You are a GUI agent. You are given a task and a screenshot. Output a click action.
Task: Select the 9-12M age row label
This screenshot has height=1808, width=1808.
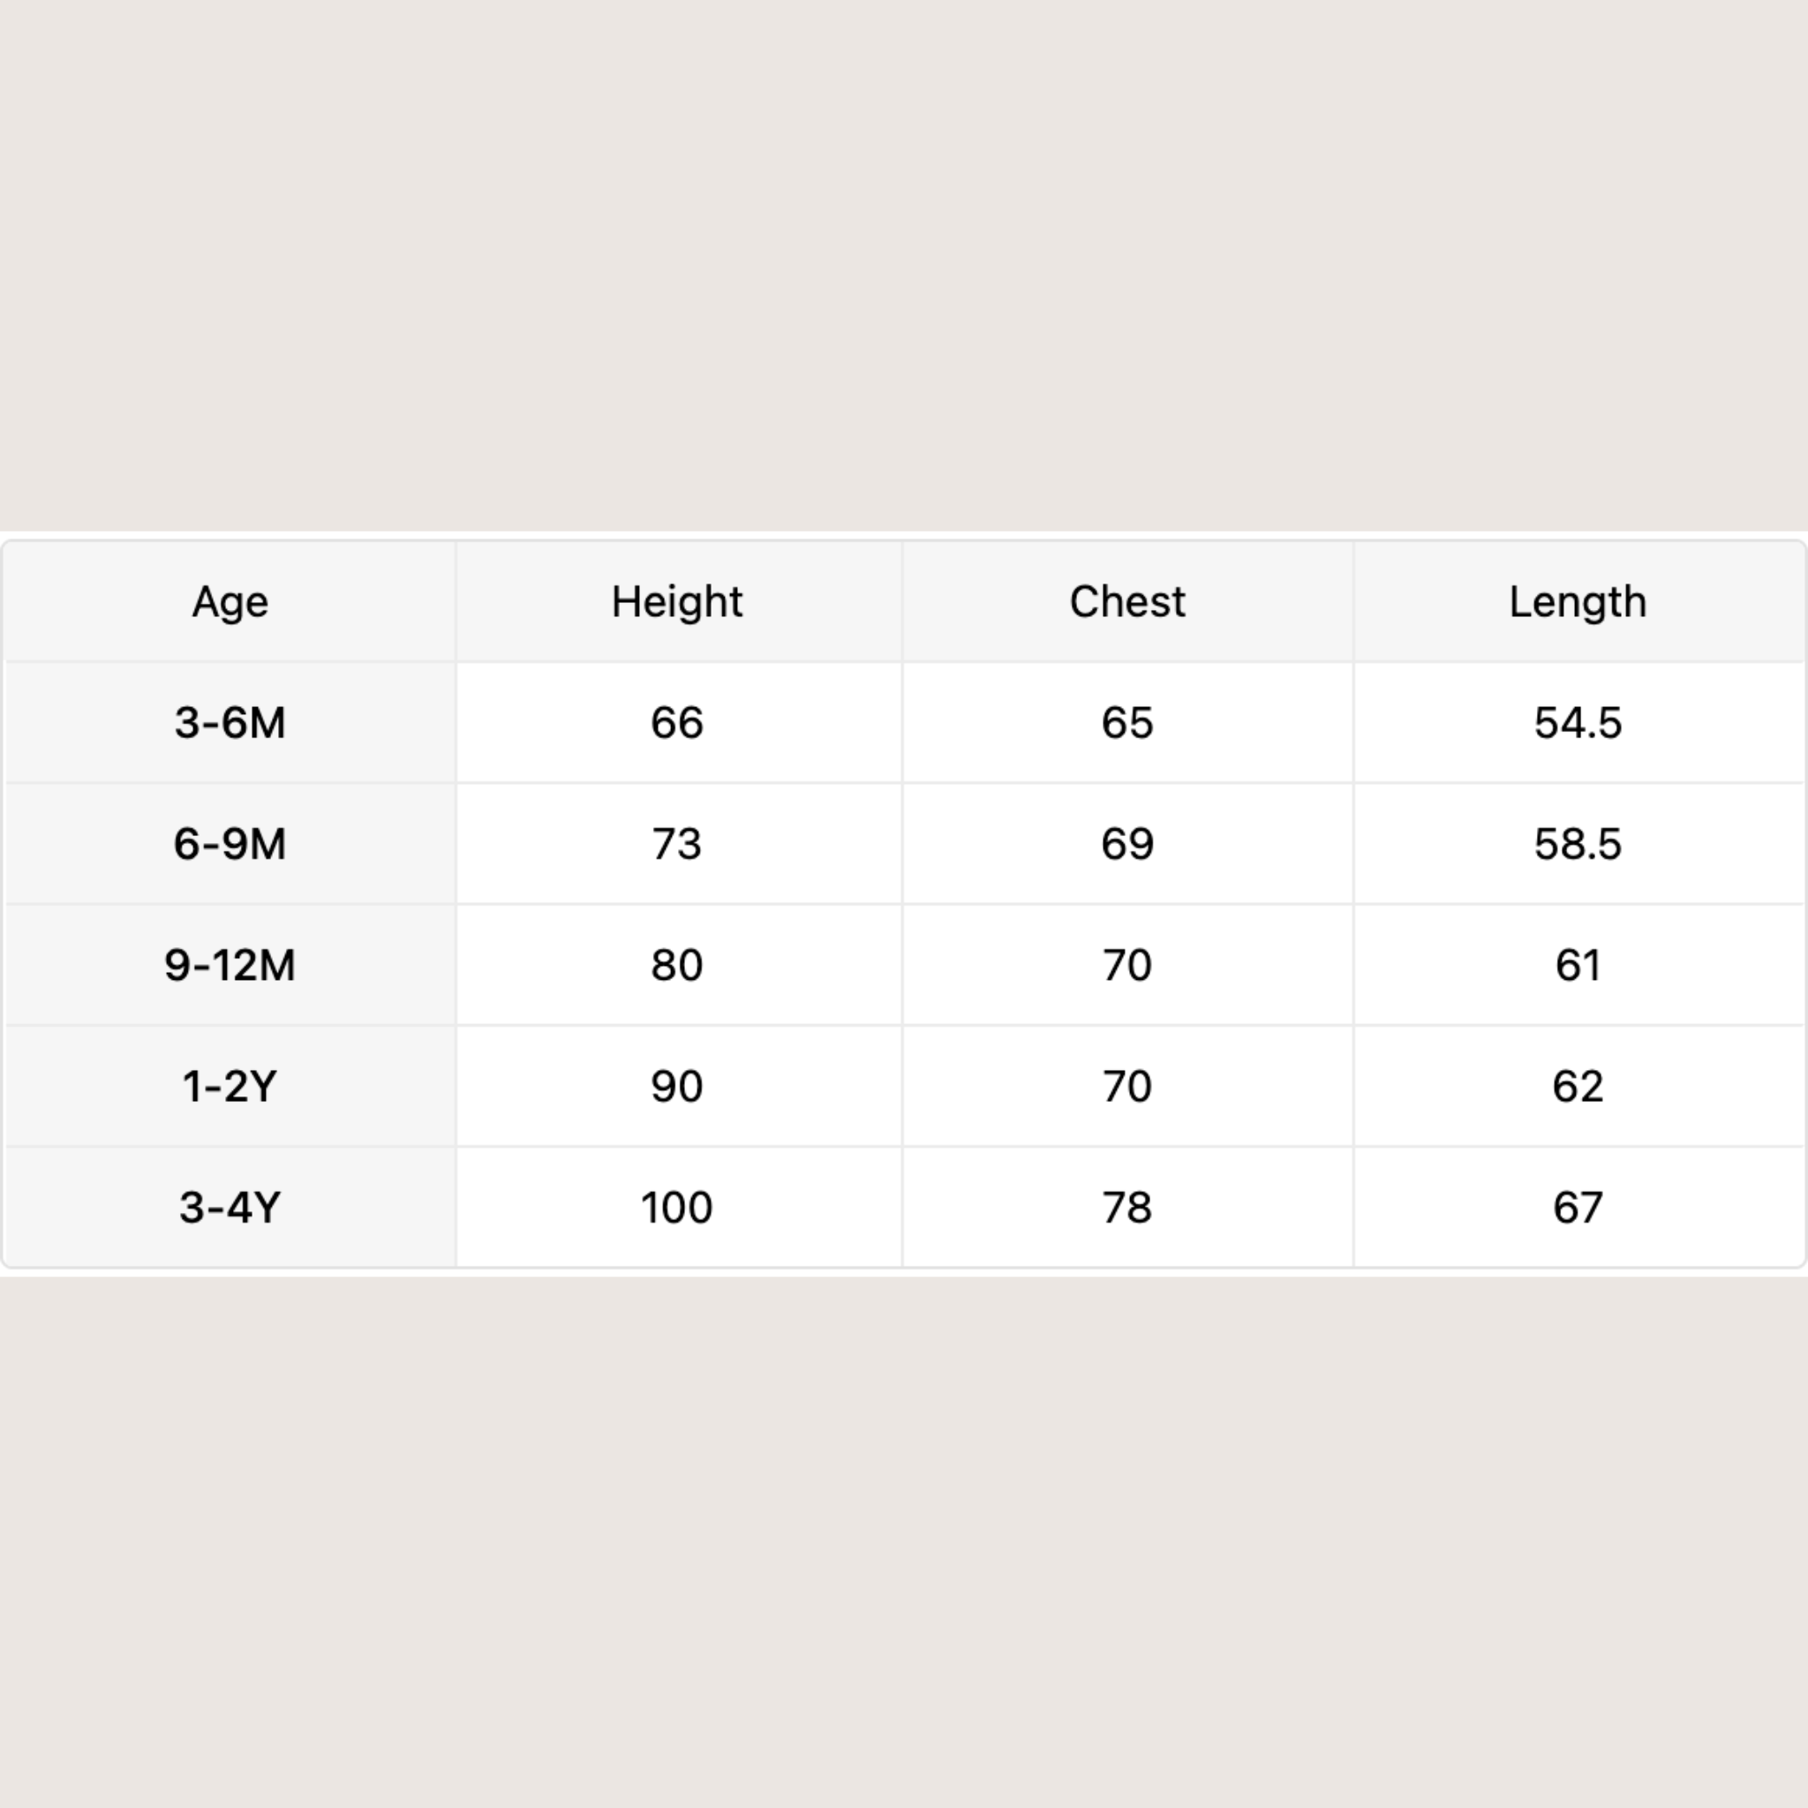click(230, 965)
